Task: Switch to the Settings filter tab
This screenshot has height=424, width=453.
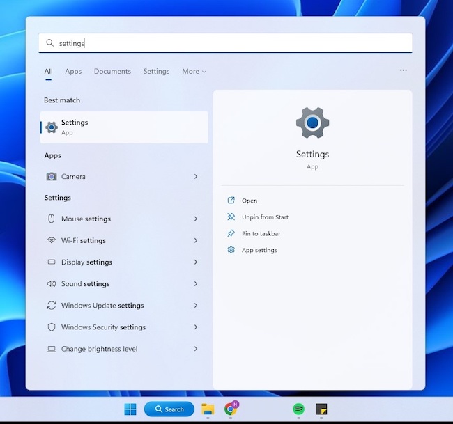Action: coord(156,71)
